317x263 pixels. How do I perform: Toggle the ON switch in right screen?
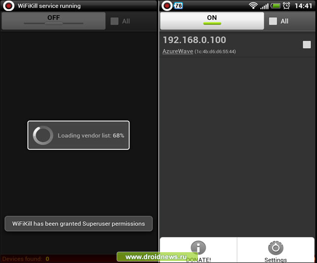click(x=212, y=21)
